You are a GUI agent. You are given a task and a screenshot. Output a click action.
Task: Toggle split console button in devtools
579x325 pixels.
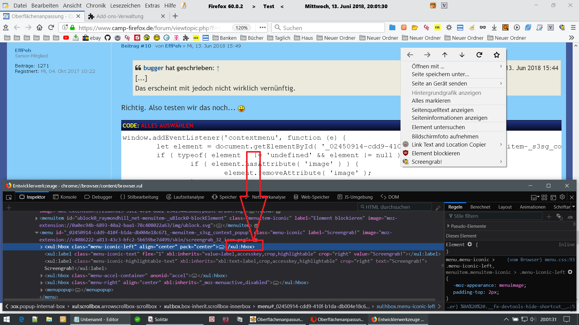553,197
